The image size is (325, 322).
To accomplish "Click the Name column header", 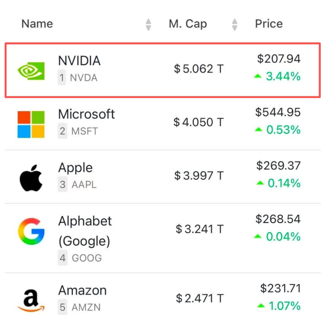I will coord(37,24).
